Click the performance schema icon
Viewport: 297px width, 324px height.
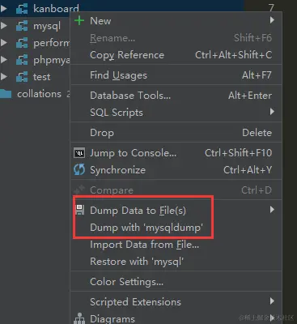(22, 43)
